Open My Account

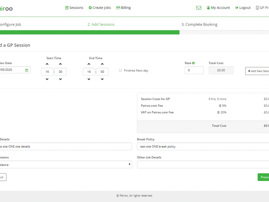point(218,8)
